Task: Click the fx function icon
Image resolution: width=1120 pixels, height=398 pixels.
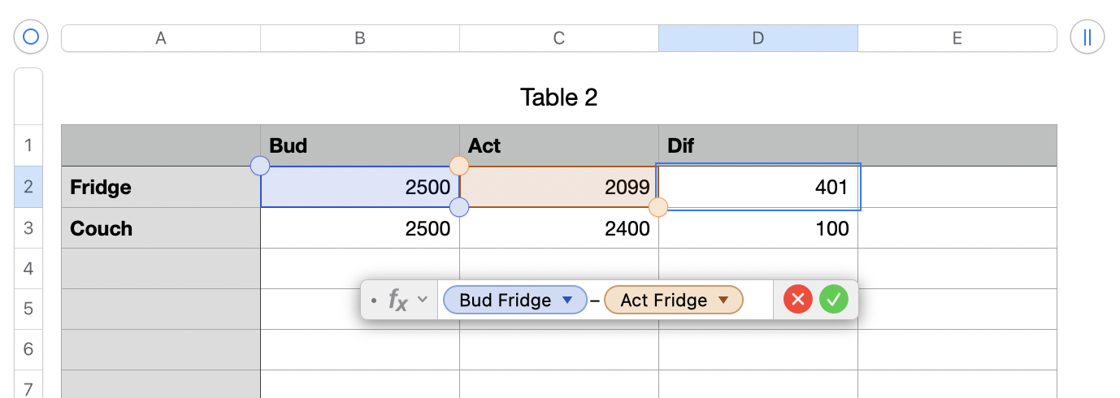Action: pos(397,300)
